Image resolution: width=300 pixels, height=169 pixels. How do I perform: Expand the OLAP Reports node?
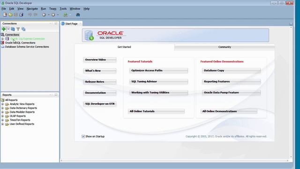(x=2, y=116)
